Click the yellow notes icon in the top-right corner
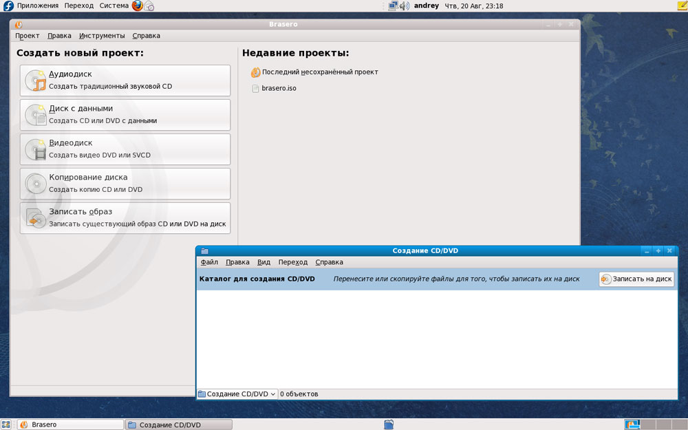688x430 pixels. coord(682,6)
